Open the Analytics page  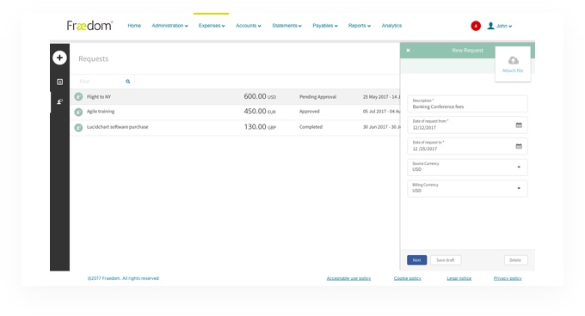tap(391, 26)
